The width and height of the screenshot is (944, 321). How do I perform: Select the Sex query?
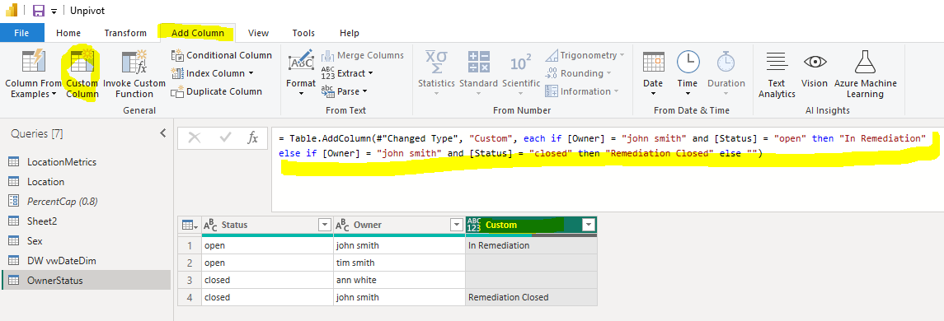pyautogui.click(x=86, y=241)
